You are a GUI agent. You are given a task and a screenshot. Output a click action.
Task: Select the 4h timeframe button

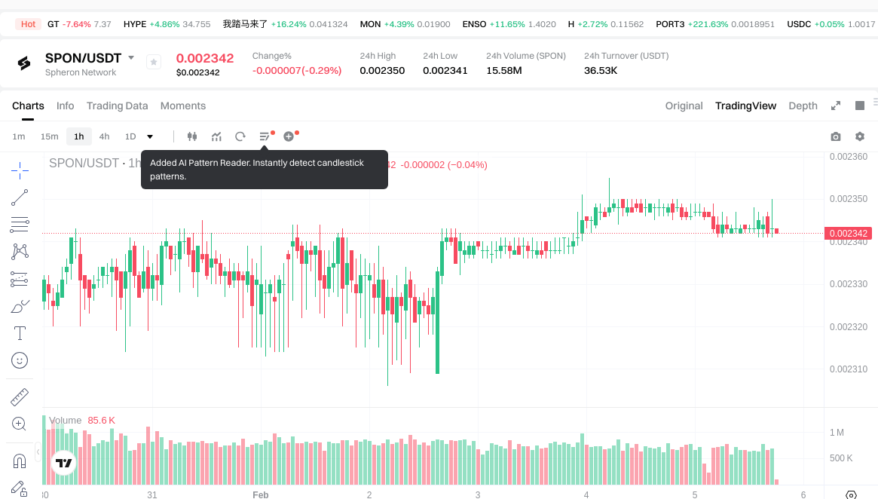coord(104,136)
